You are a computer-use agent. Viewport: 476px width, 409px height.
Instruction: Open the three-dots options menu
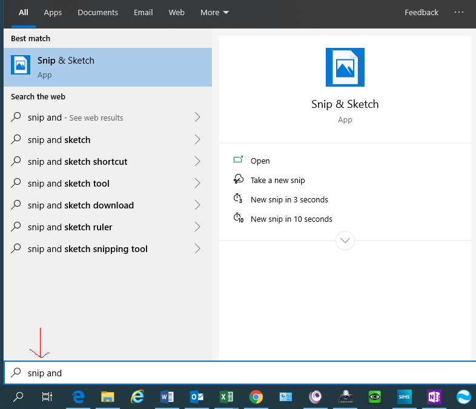pyautogui.click(x=459, y=12)
